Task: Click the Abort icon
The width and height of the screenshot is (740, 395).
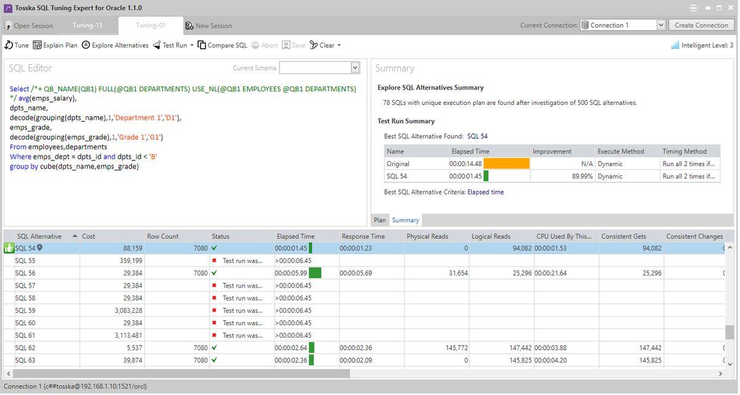Action: click(255, 45)
